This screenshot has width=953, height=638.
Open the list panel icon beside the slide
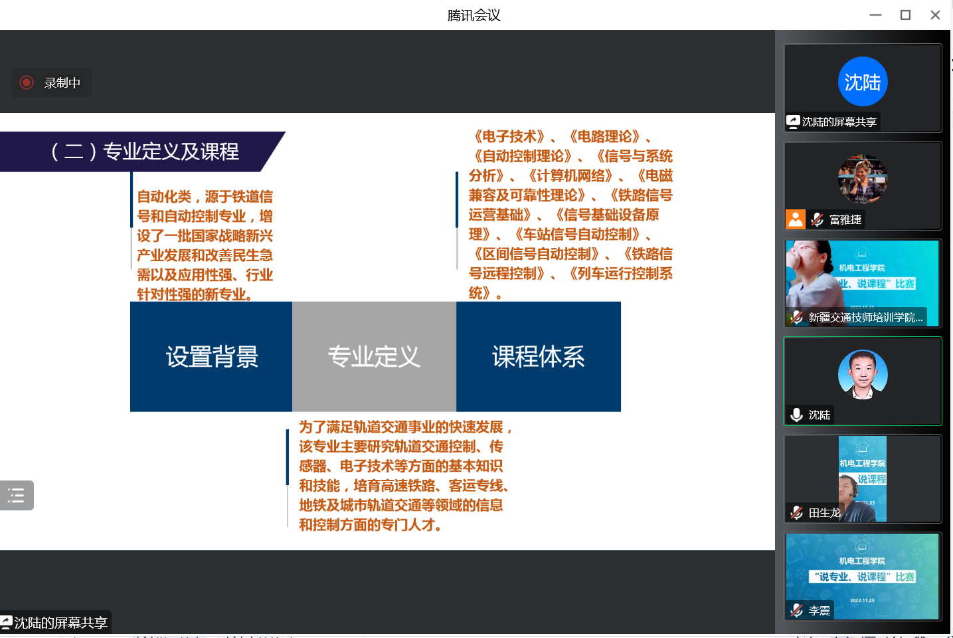click(17, 495)
